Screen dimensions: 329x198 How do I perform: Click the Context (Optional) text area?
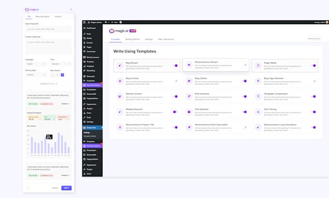(48, 46)
